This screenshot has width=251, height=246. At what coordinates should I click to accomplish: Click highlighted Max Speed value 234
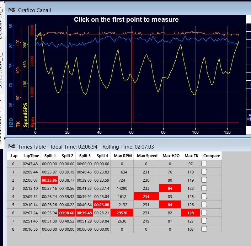point(146,196)
